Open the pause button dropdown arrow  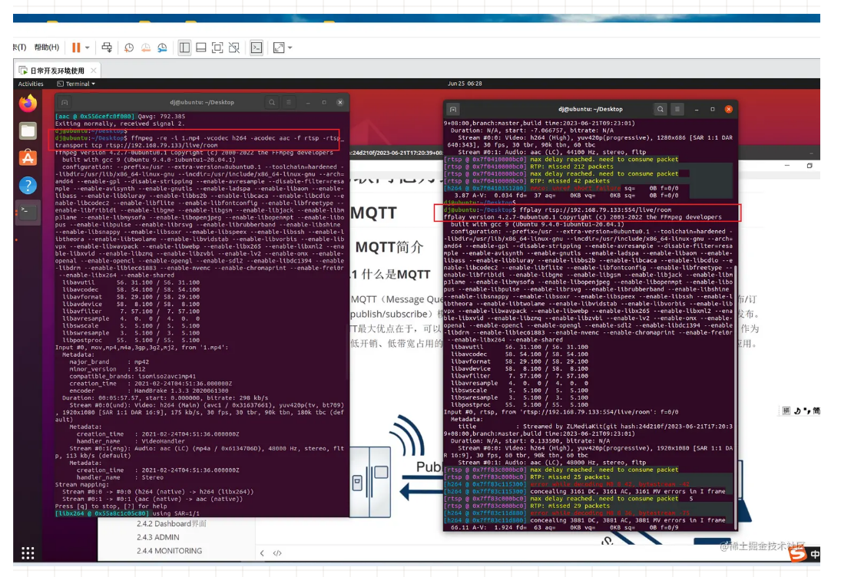87,48
